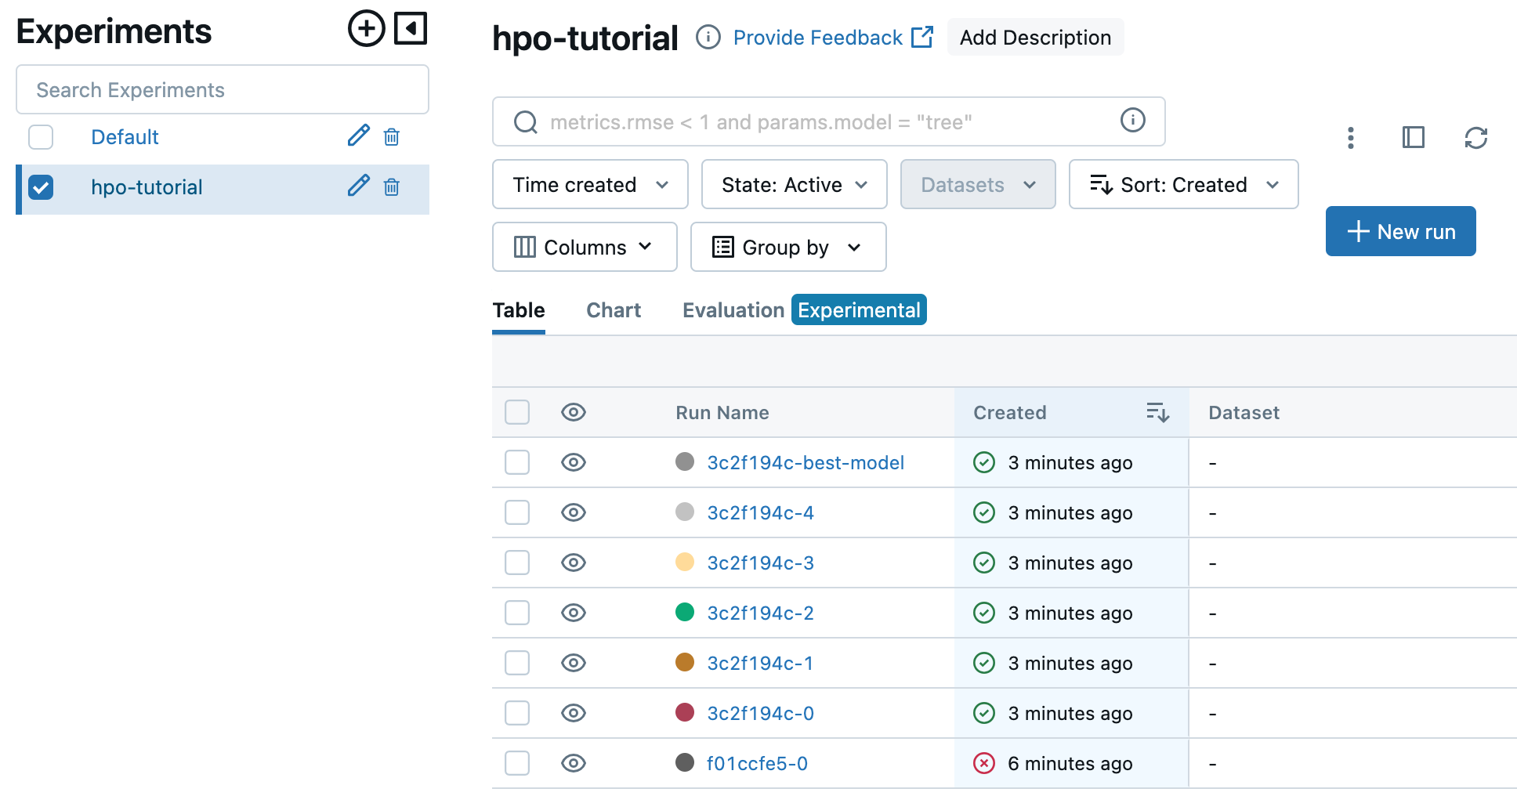Click green color dot of 3c2f194c-2

click(x=685, y=612)
